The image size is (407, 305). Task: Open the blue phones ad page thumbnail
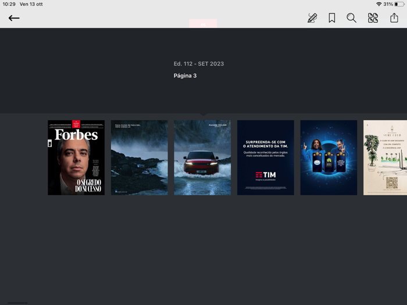pyautogui.click(x=329, y=157)
